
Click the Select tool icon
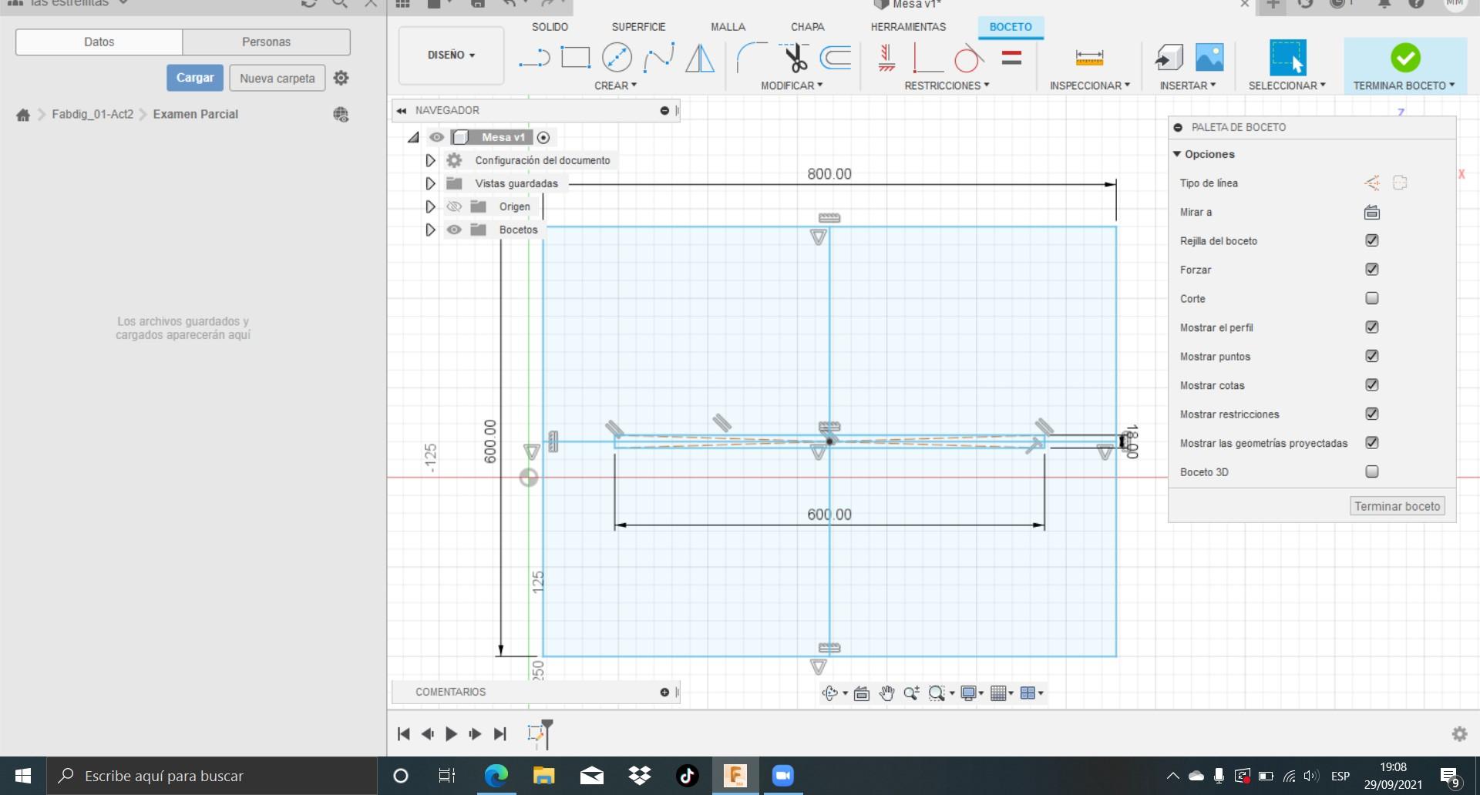click(1287, 58)
